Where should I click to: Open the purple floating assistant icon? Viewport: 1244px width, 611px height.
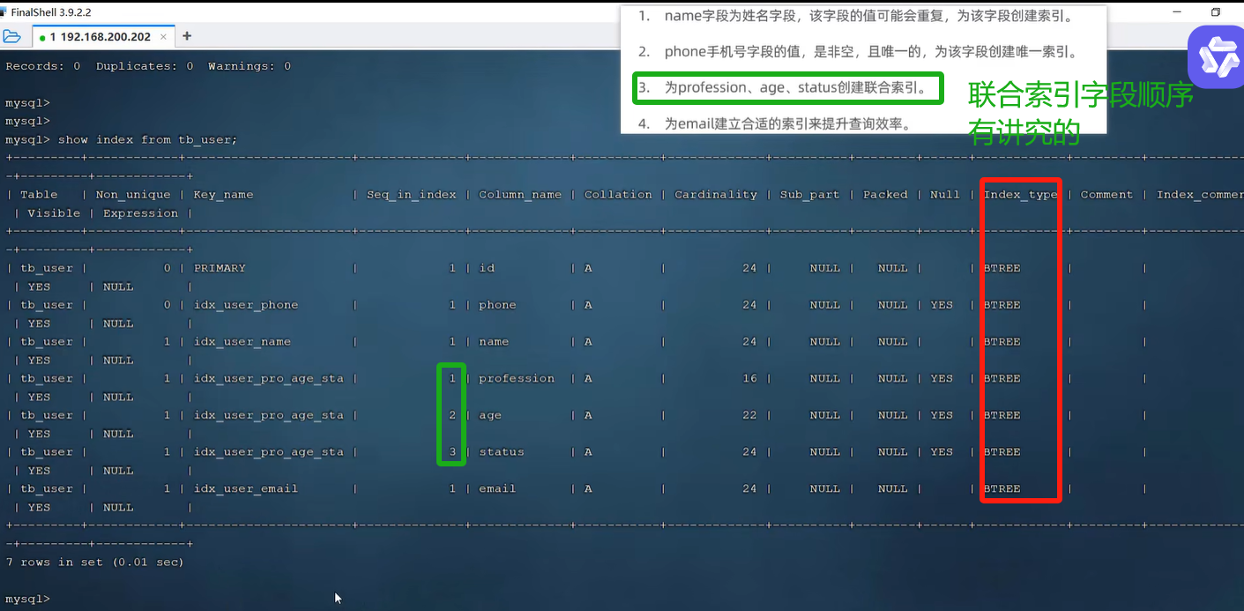[x=1216, y=56]
